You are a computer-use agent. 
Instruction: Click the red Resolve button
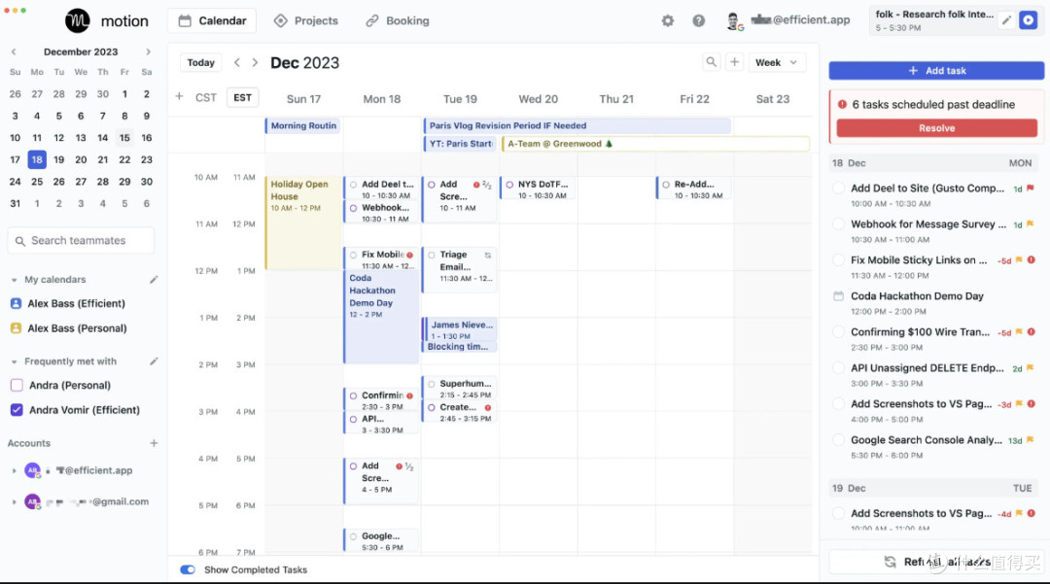pos(936,128)
